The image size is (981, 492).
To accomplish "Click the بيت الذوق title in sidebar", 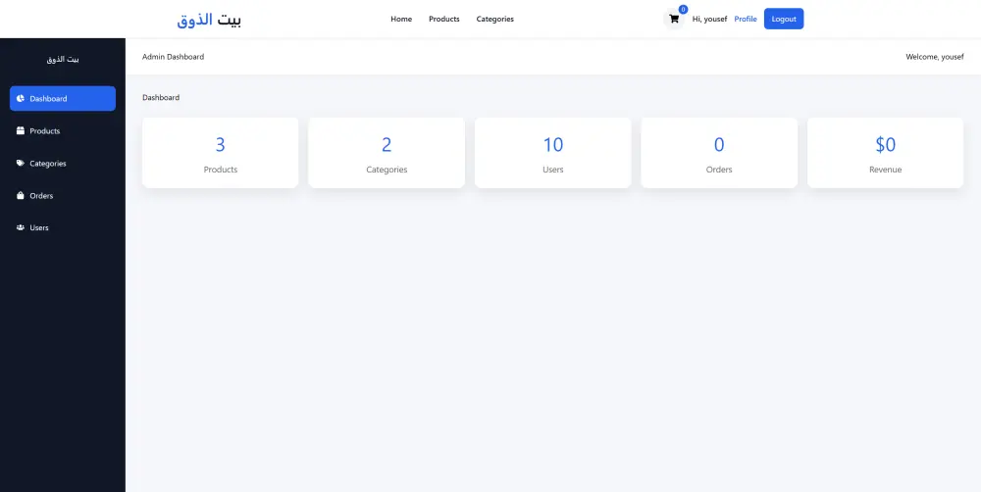I will [x=63, y=60].
